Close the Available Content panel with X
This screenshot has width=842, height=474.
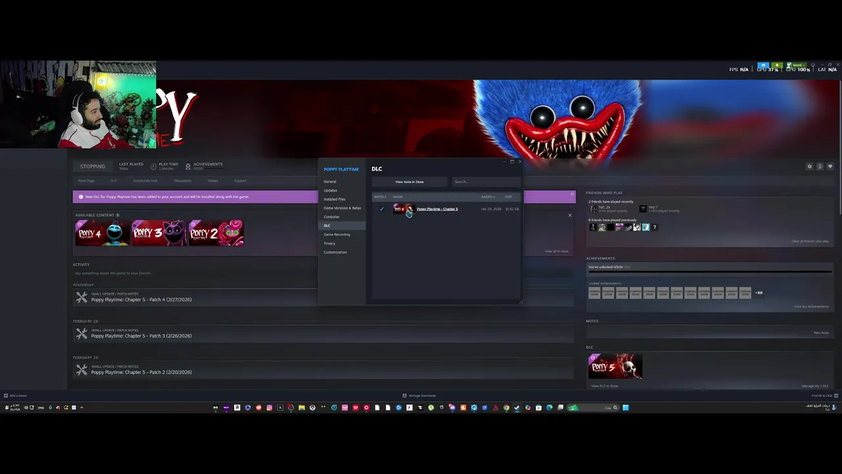570,215
